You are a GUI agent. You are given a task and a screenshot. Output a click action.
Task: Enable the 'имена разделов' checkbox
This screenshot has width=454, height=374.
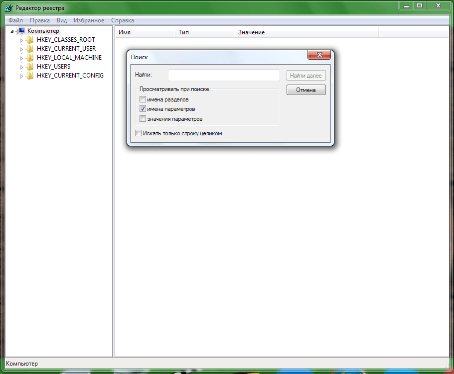click(x=143, y=99)
